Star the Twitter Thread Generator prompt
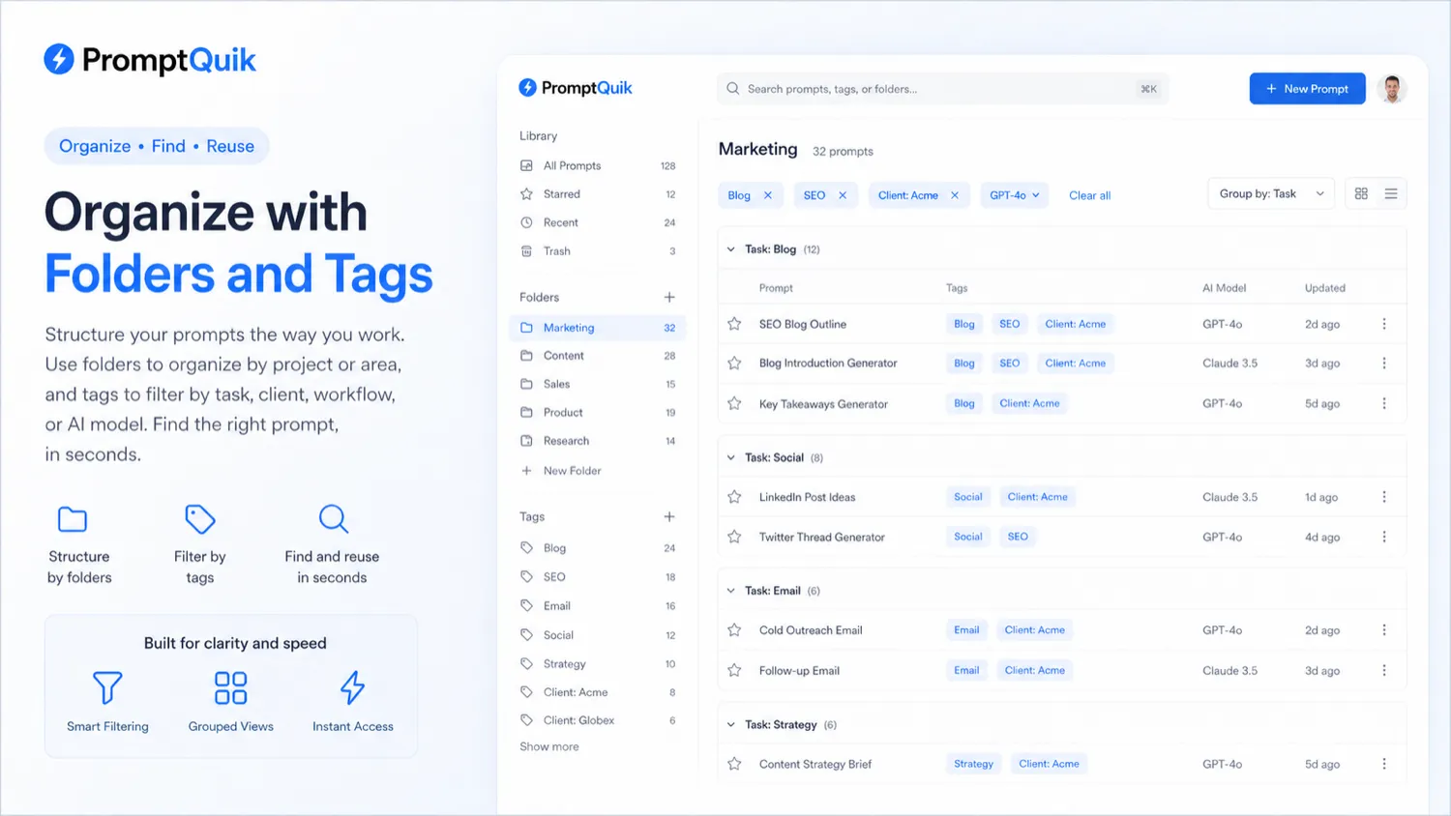The height and width of the screenshot is (816, 1451). [x=734, y=537]
